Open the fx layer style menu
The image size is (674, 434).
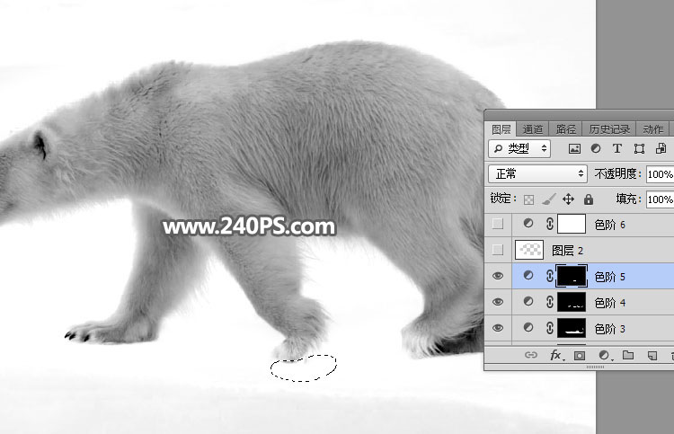tap(556, 355)
